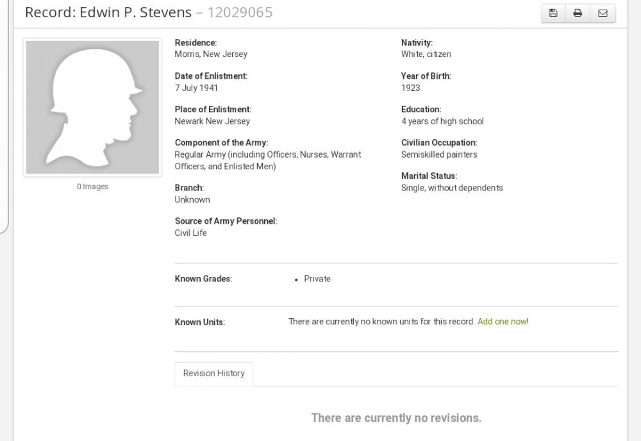
Task: Click the save record floppy disk icon
Action: pos(553,13)
